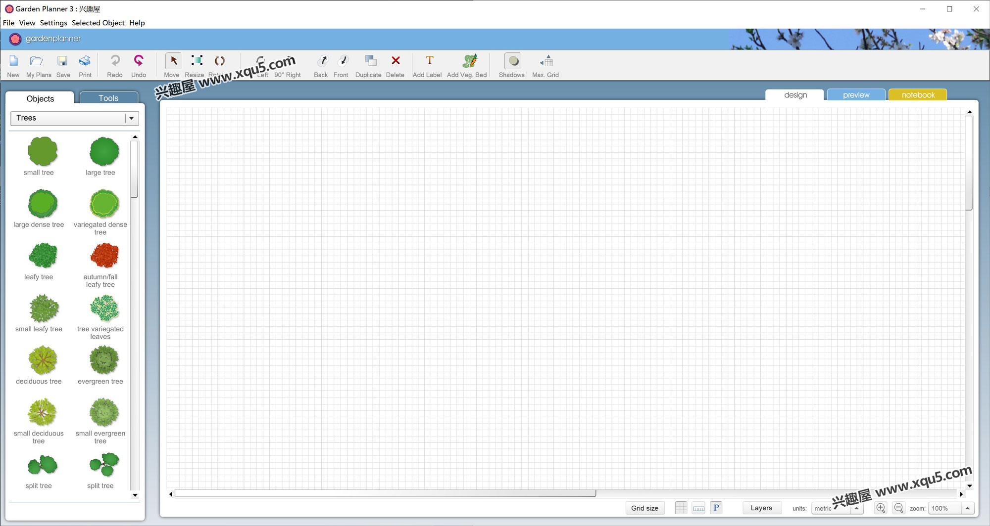Switch to the preview tab
Image resolution: width=990 pixels, height=526 pixels.
(856, 95)
